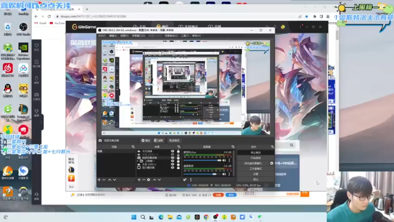Toggle visibility of 今日战绩 source
The width and height of the screenshot is (394, 222).
pos(172,151)
